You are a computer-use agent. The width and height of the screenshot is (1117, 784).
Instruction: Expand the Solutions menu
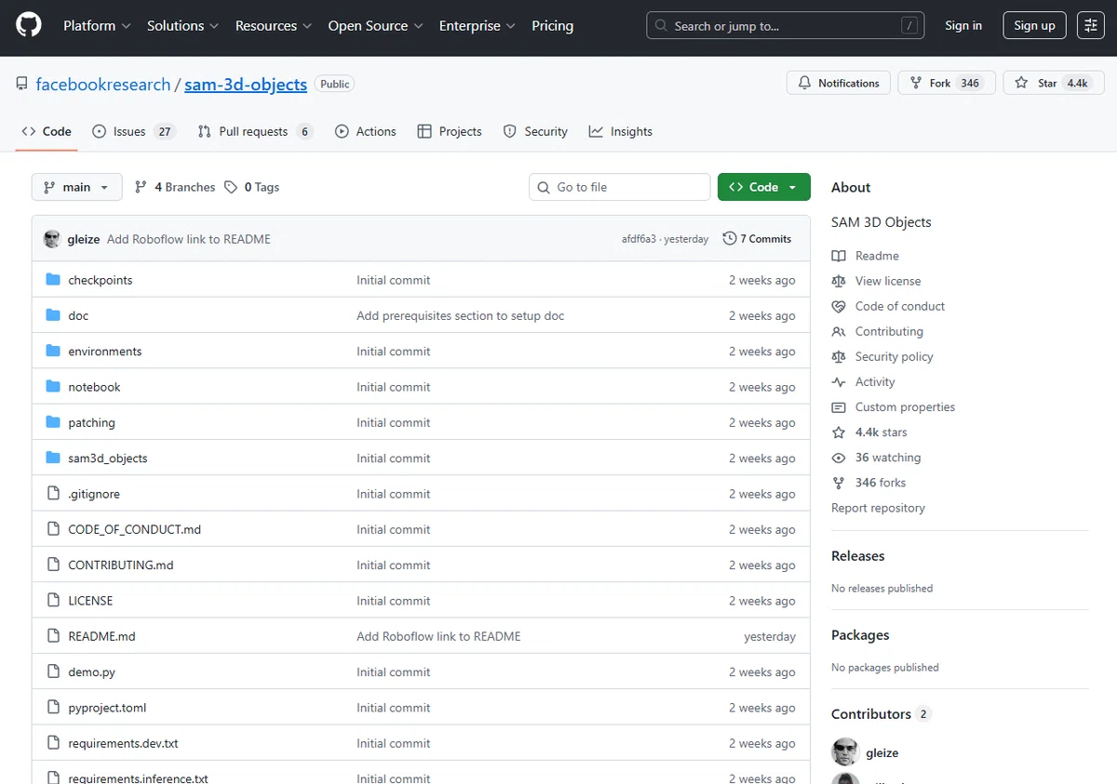tap(182, 25)
